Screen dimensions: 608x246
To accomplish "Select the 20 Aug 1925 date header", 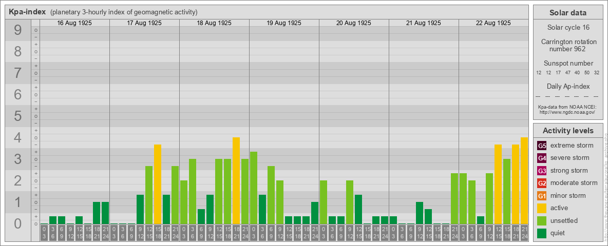I will (x=354, y=23).
